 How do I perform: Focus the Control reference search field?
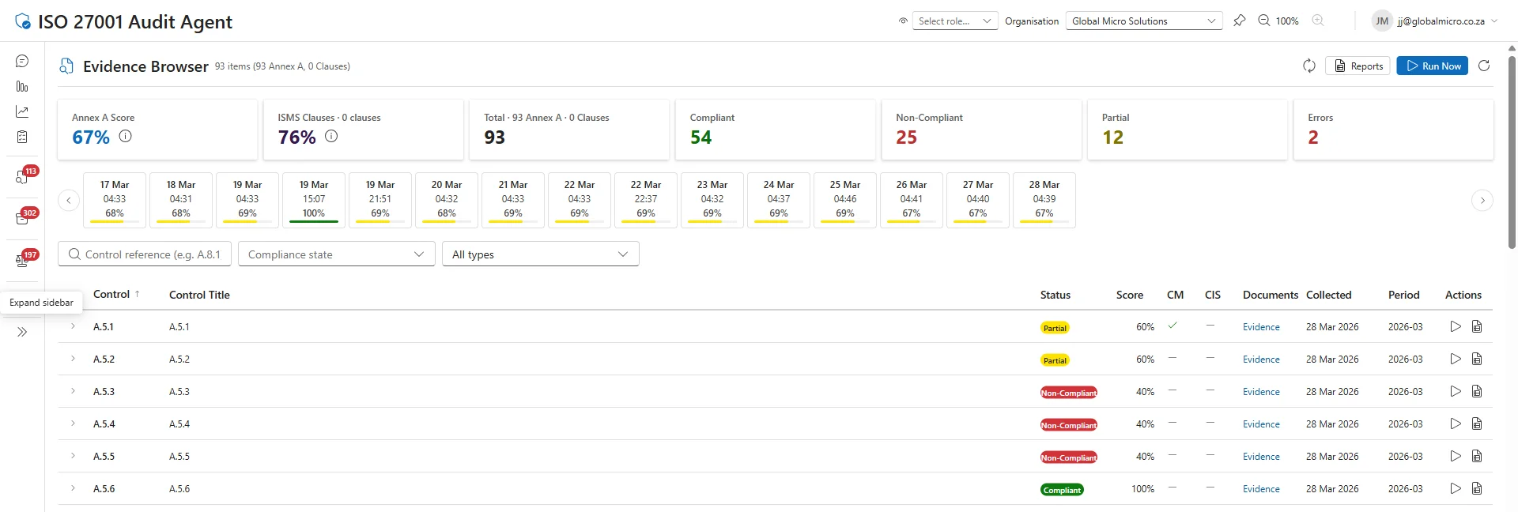coord(145,254)
